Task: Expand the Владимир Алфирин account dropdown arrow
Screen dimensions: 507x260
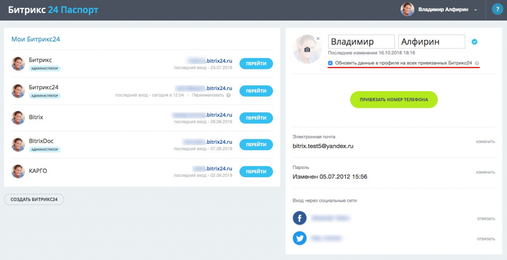Action: coord(475,11)
